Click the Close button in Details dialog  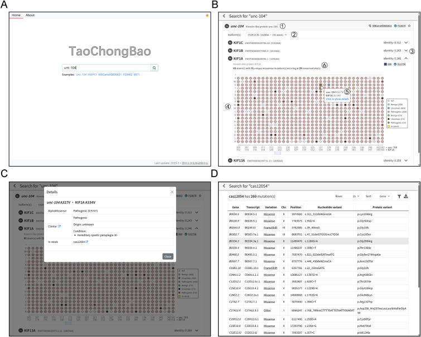[168, 256]
